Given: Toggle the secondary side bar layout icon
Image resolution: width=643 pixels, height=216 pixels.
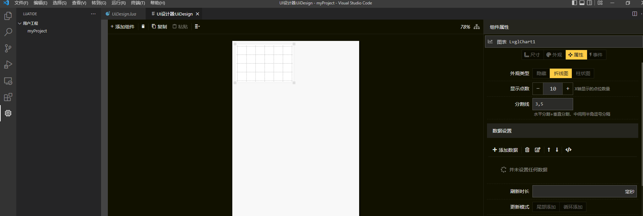Looking at the screenshot, I should (589, 3).
